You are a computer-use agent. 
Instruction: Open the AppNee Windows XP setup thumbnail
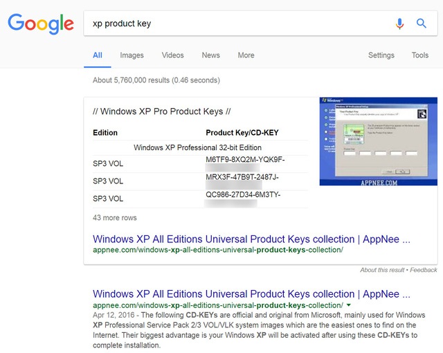coord(379,141)
